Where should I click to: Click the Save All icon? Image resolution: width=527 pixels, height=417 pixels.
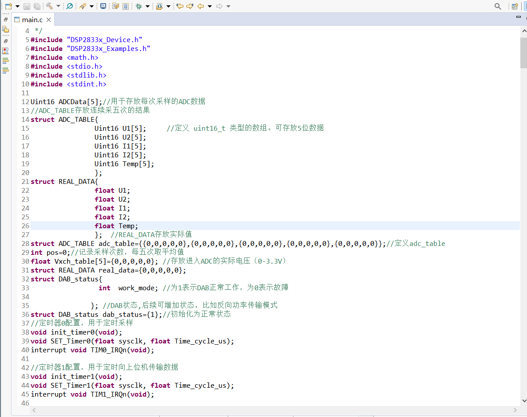(37, 6)
